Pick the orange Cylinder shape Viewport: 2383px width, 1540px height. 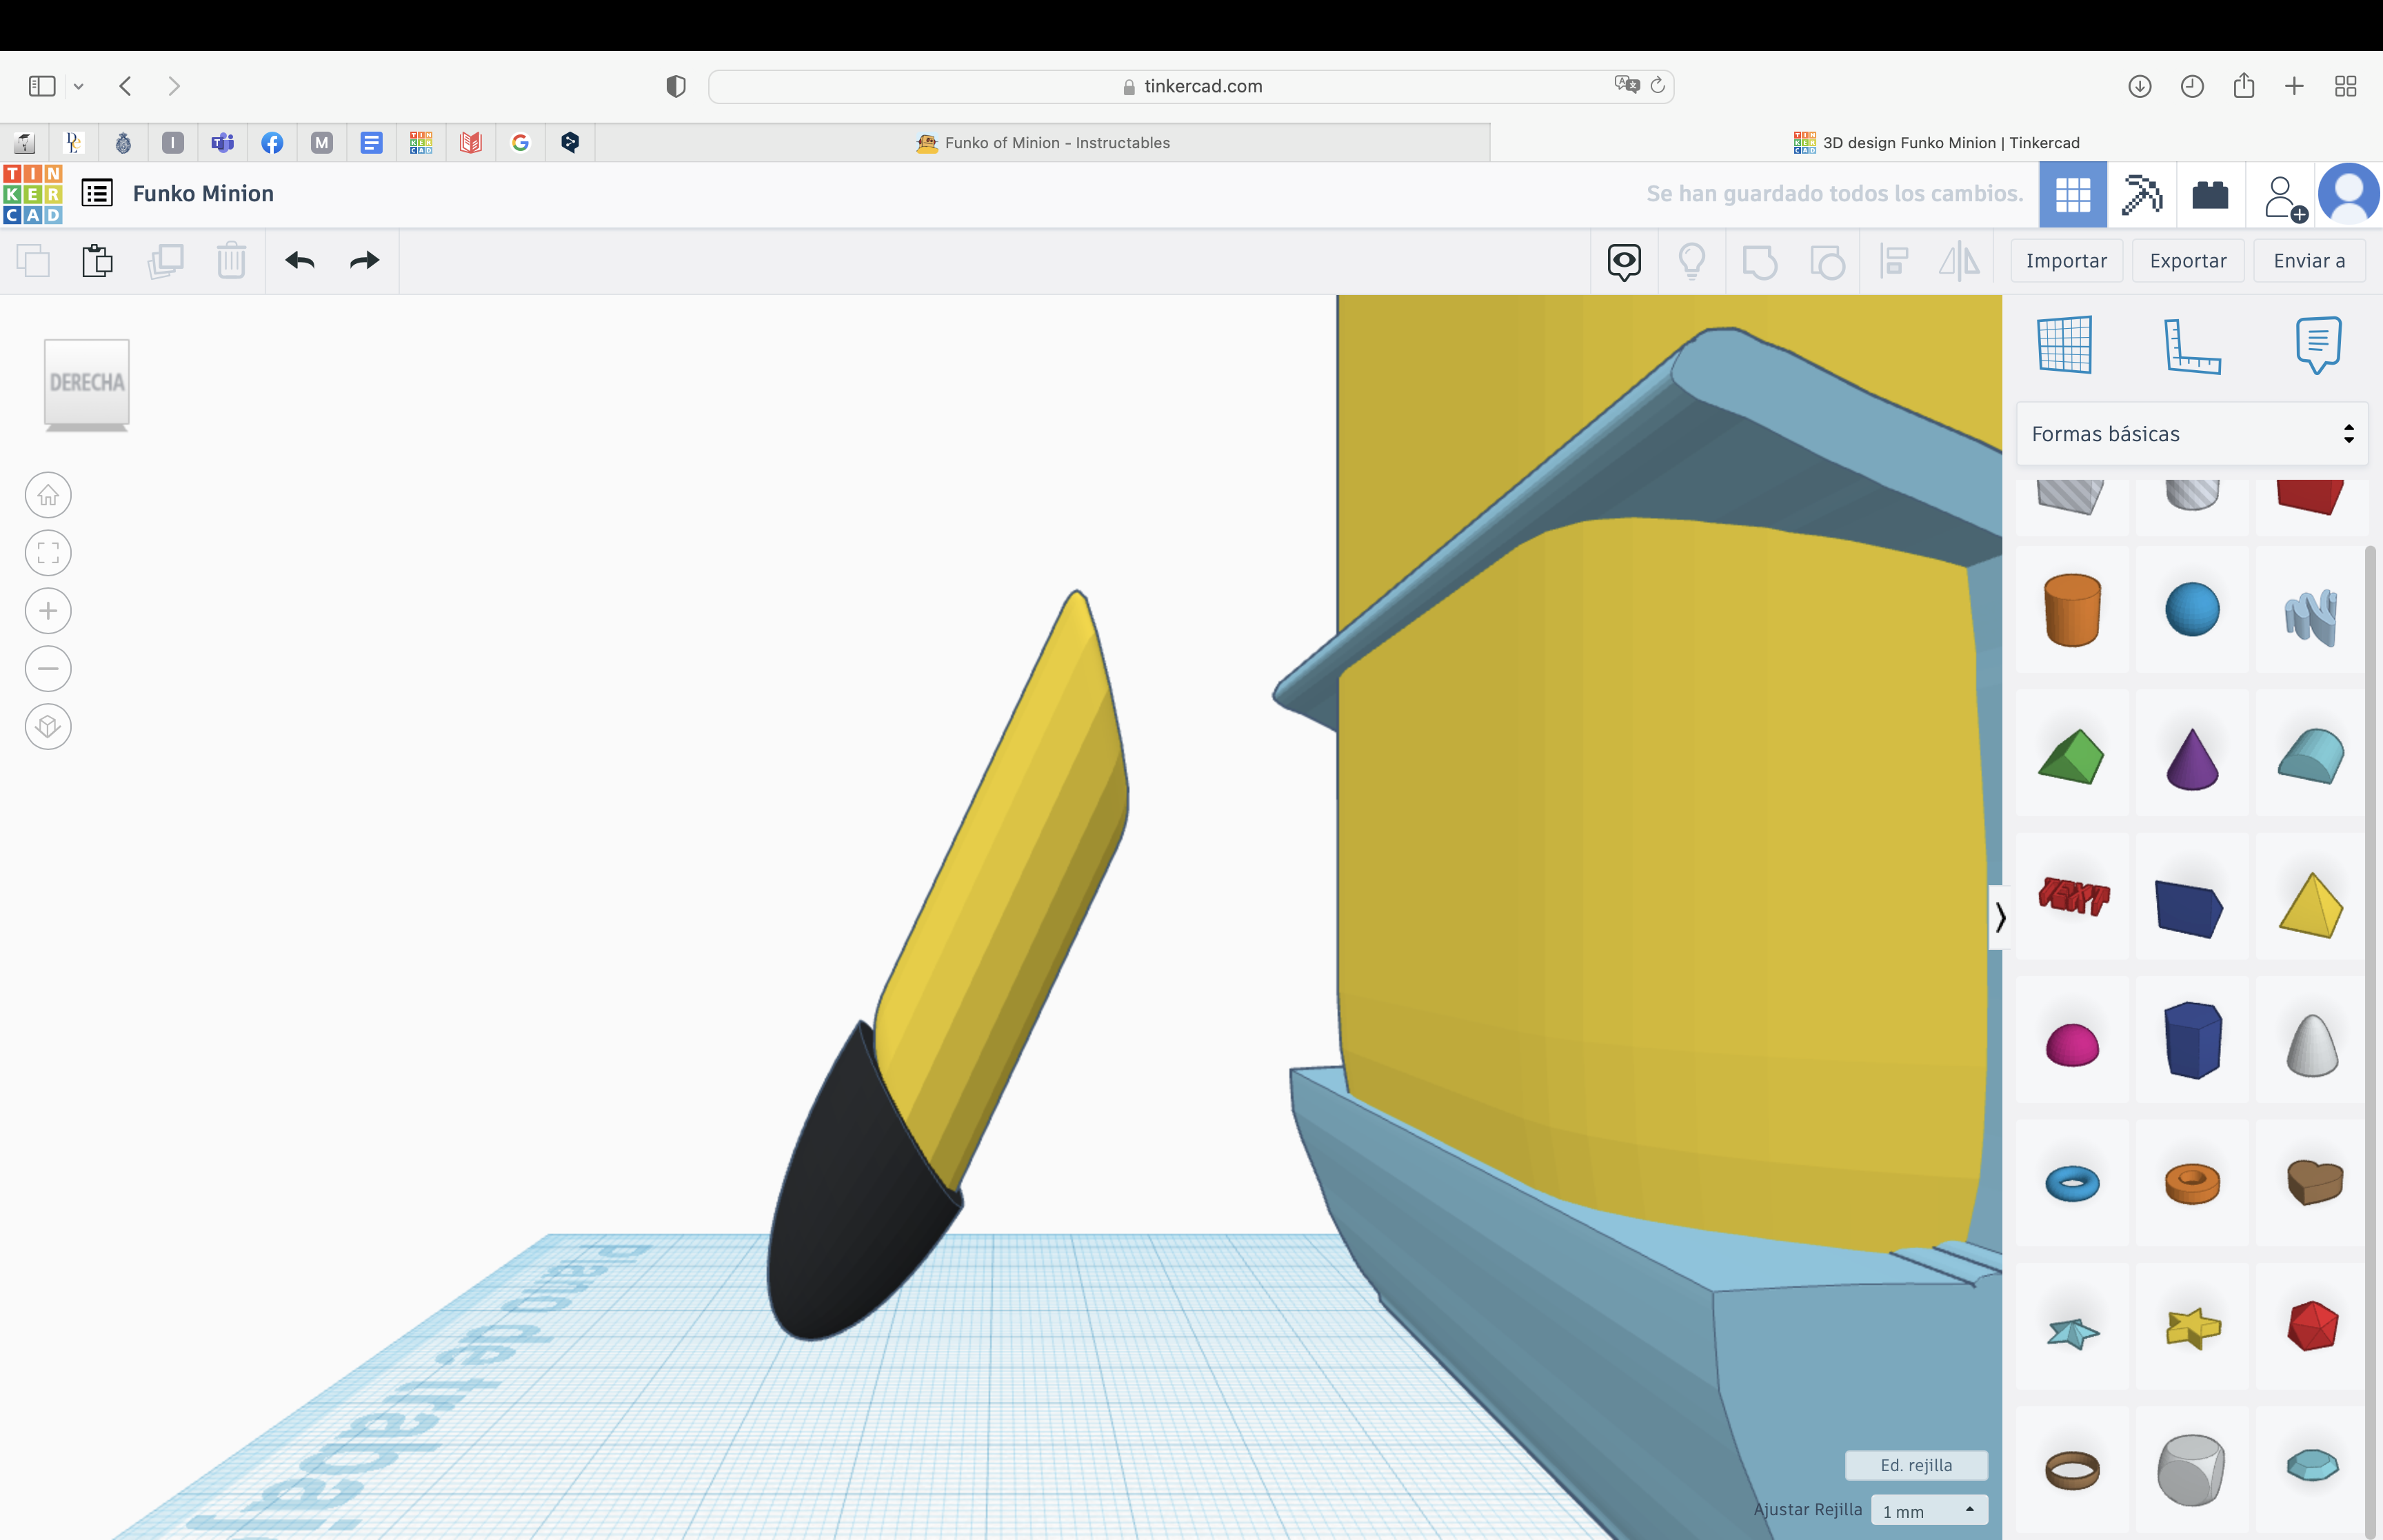(x=2072, y=610)
